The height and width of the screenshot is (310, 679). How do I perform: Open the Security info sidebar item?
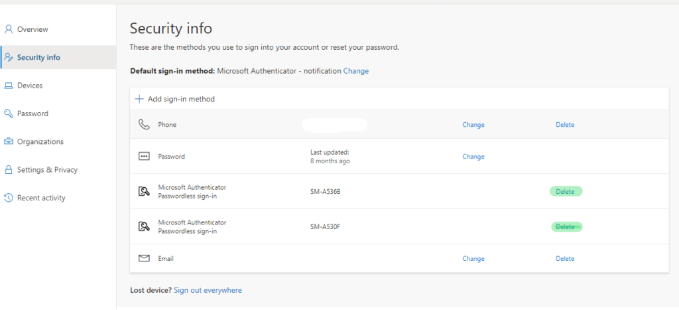coord(38,58)
